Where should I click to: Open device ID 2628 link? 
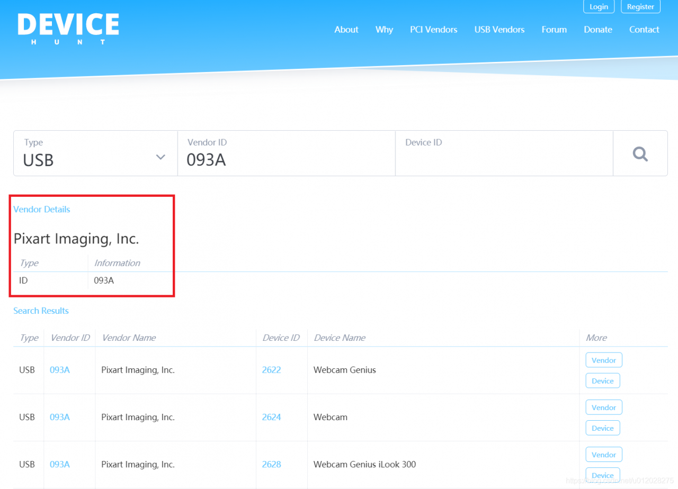(x=271, y=464)
